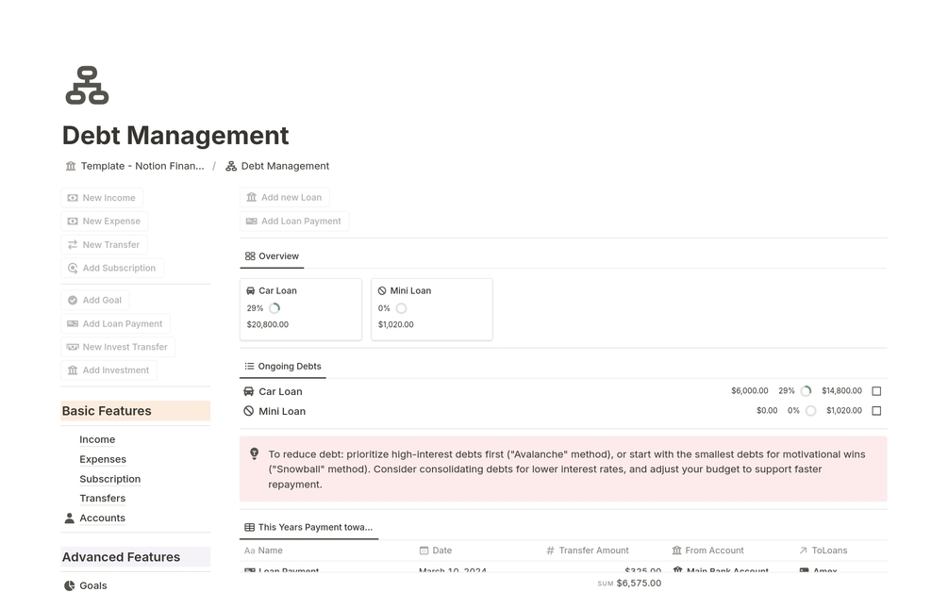The width and height of the screenshot is (948, 592).
Task: Click the New Transfer button
Action: click(104, 245)
